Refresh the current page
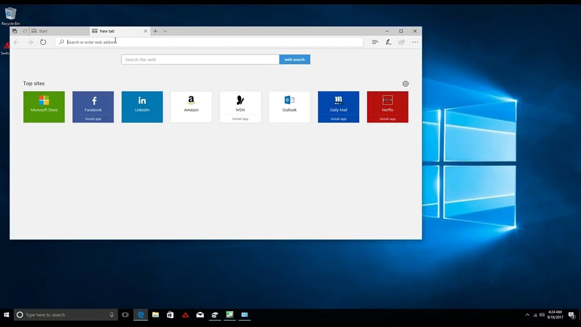Screen dimensions: 581x327 43,42
